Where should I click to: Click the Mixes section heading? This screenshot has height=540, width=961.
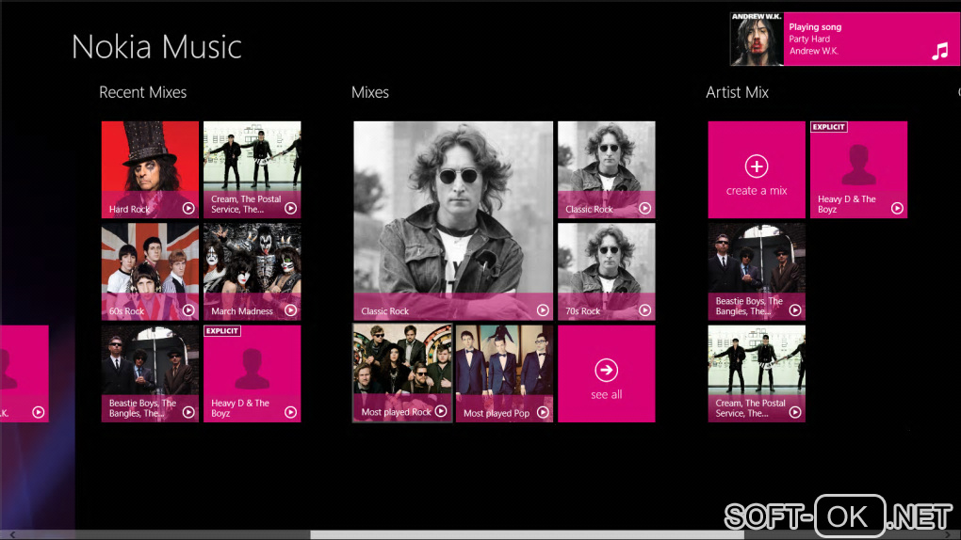pyautogui.click(x=370, y=92)
